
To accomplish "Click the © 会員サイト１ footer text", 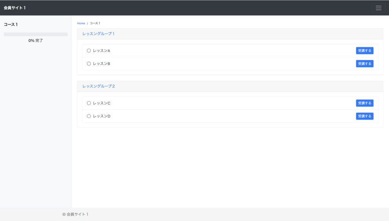I will (75, 214).
